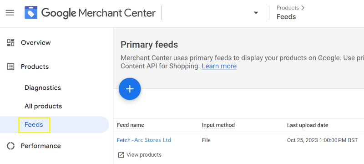Click the View products link
The width and height of the screenshot is (364, 164).
(144, 155)
